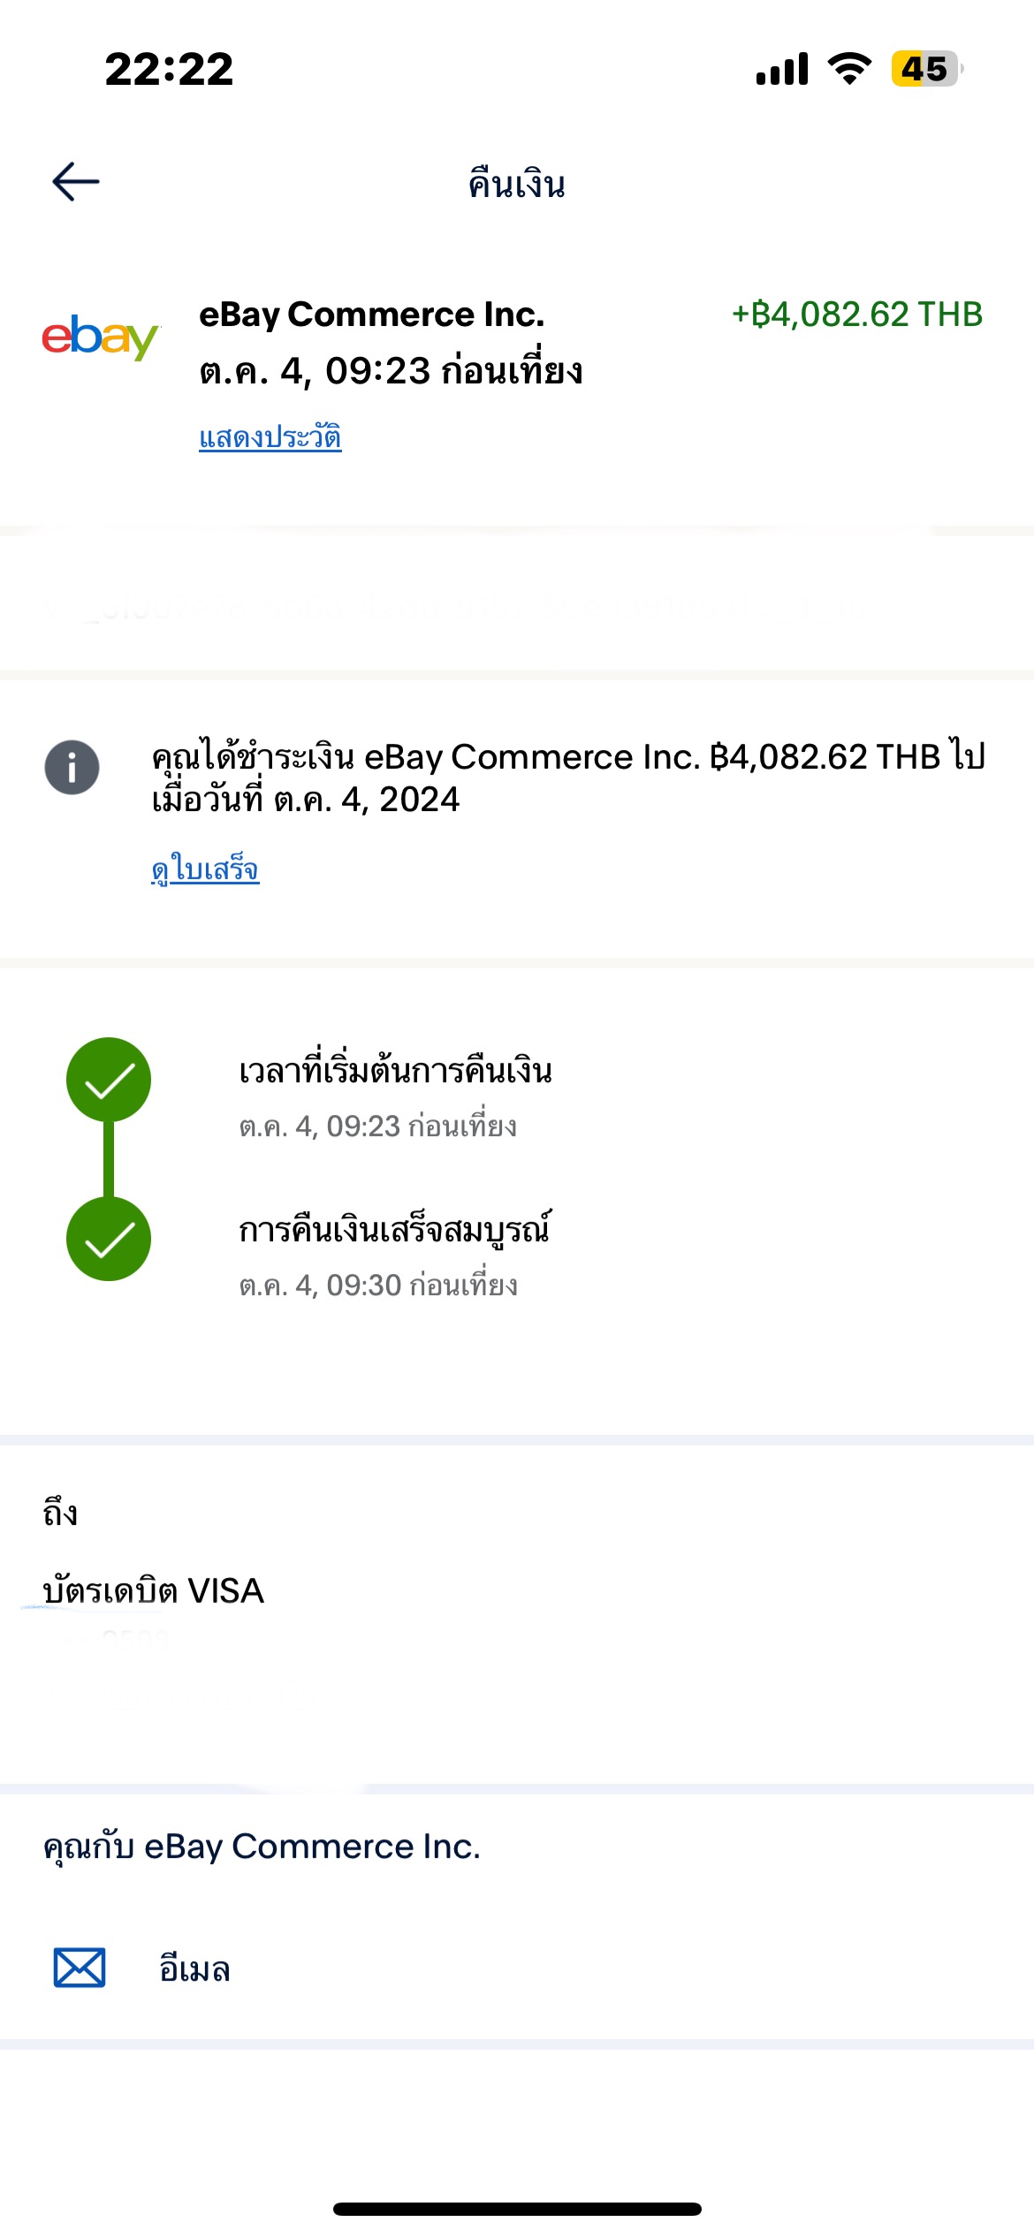The height and width of the screenshot is (2237, 1034).
Task: Tap the Wi-Fi status icon
Action: [x=849, y=68]
